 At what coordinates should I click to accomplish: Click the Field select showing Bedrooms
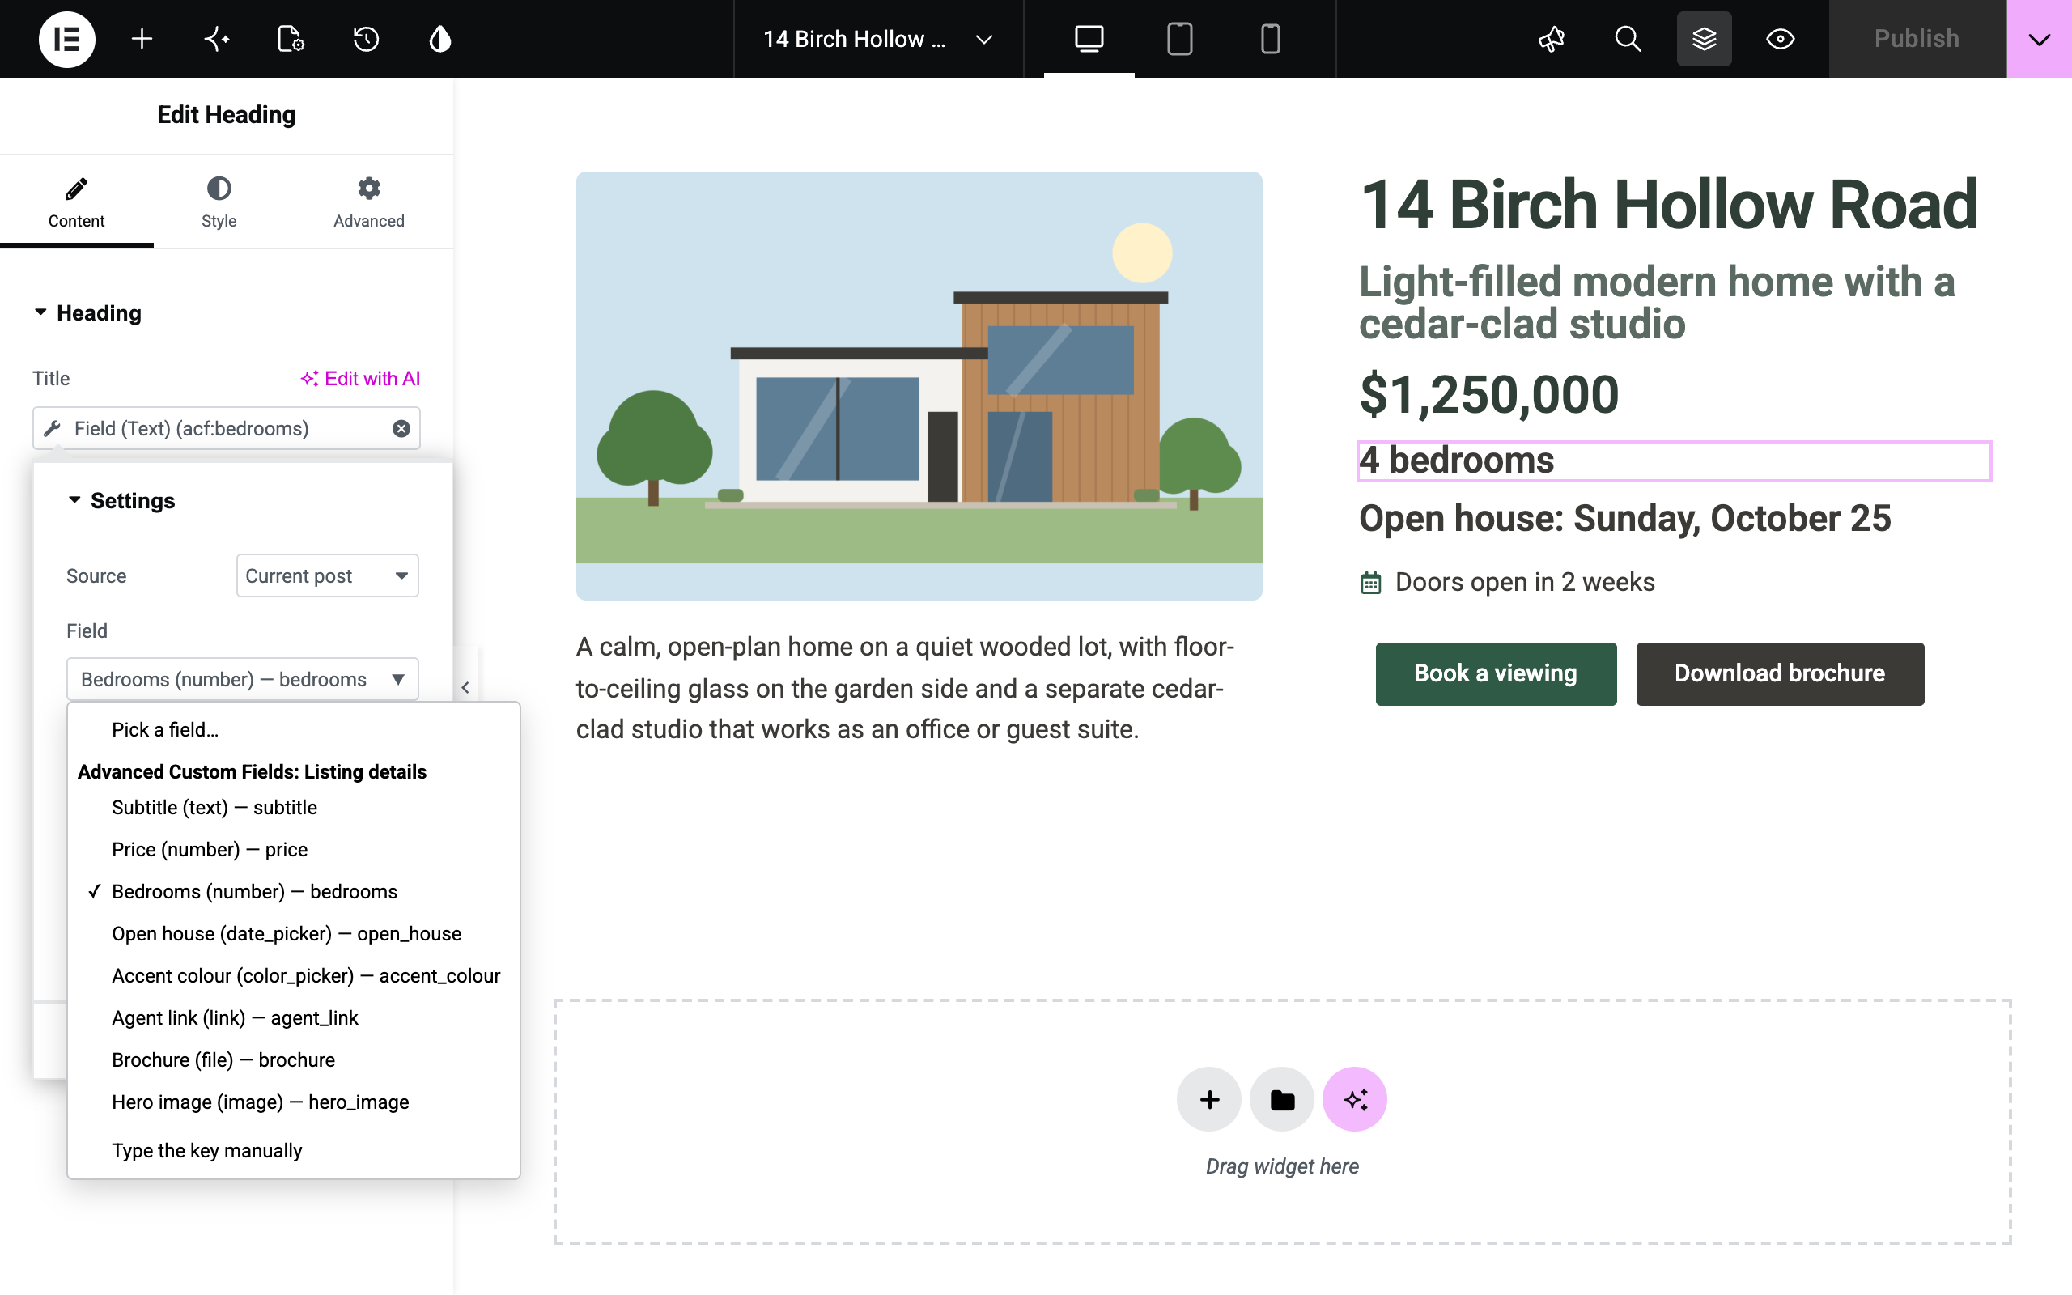tap(242, 679)
